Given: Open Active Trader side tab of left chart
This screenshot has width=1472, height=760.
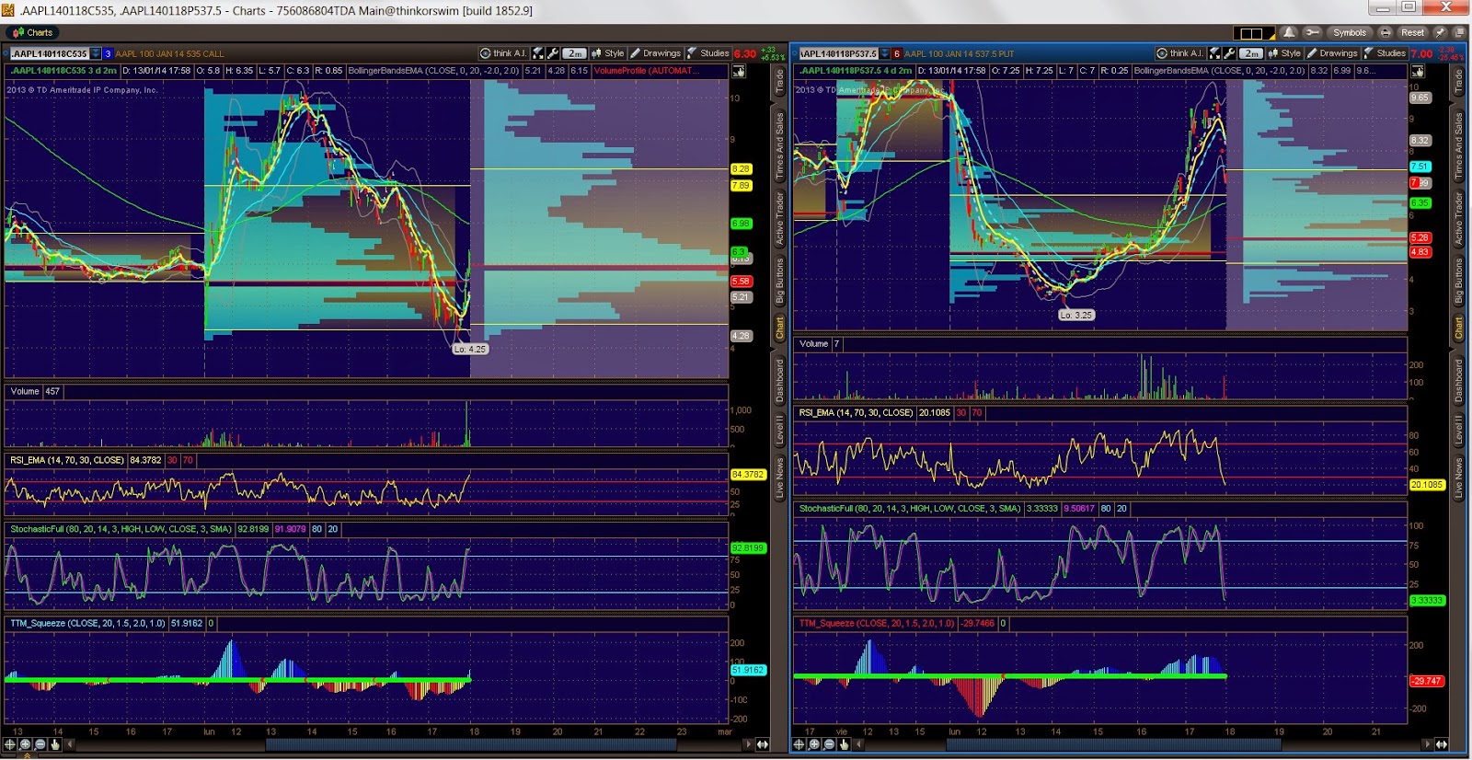Looking at the screenshot, I should pos(779,219).
